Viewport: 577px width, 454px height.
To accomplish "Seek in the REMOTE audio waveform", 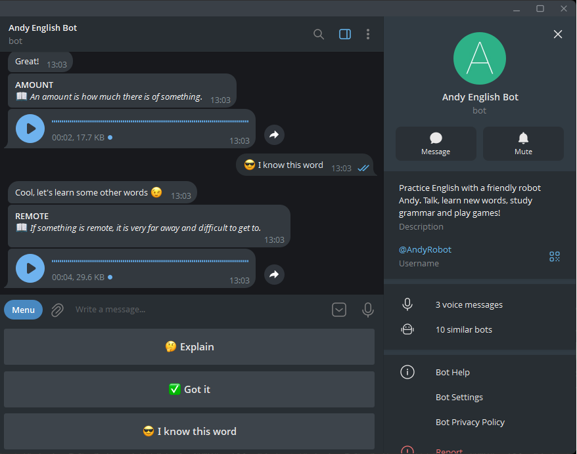I will 150,261.
